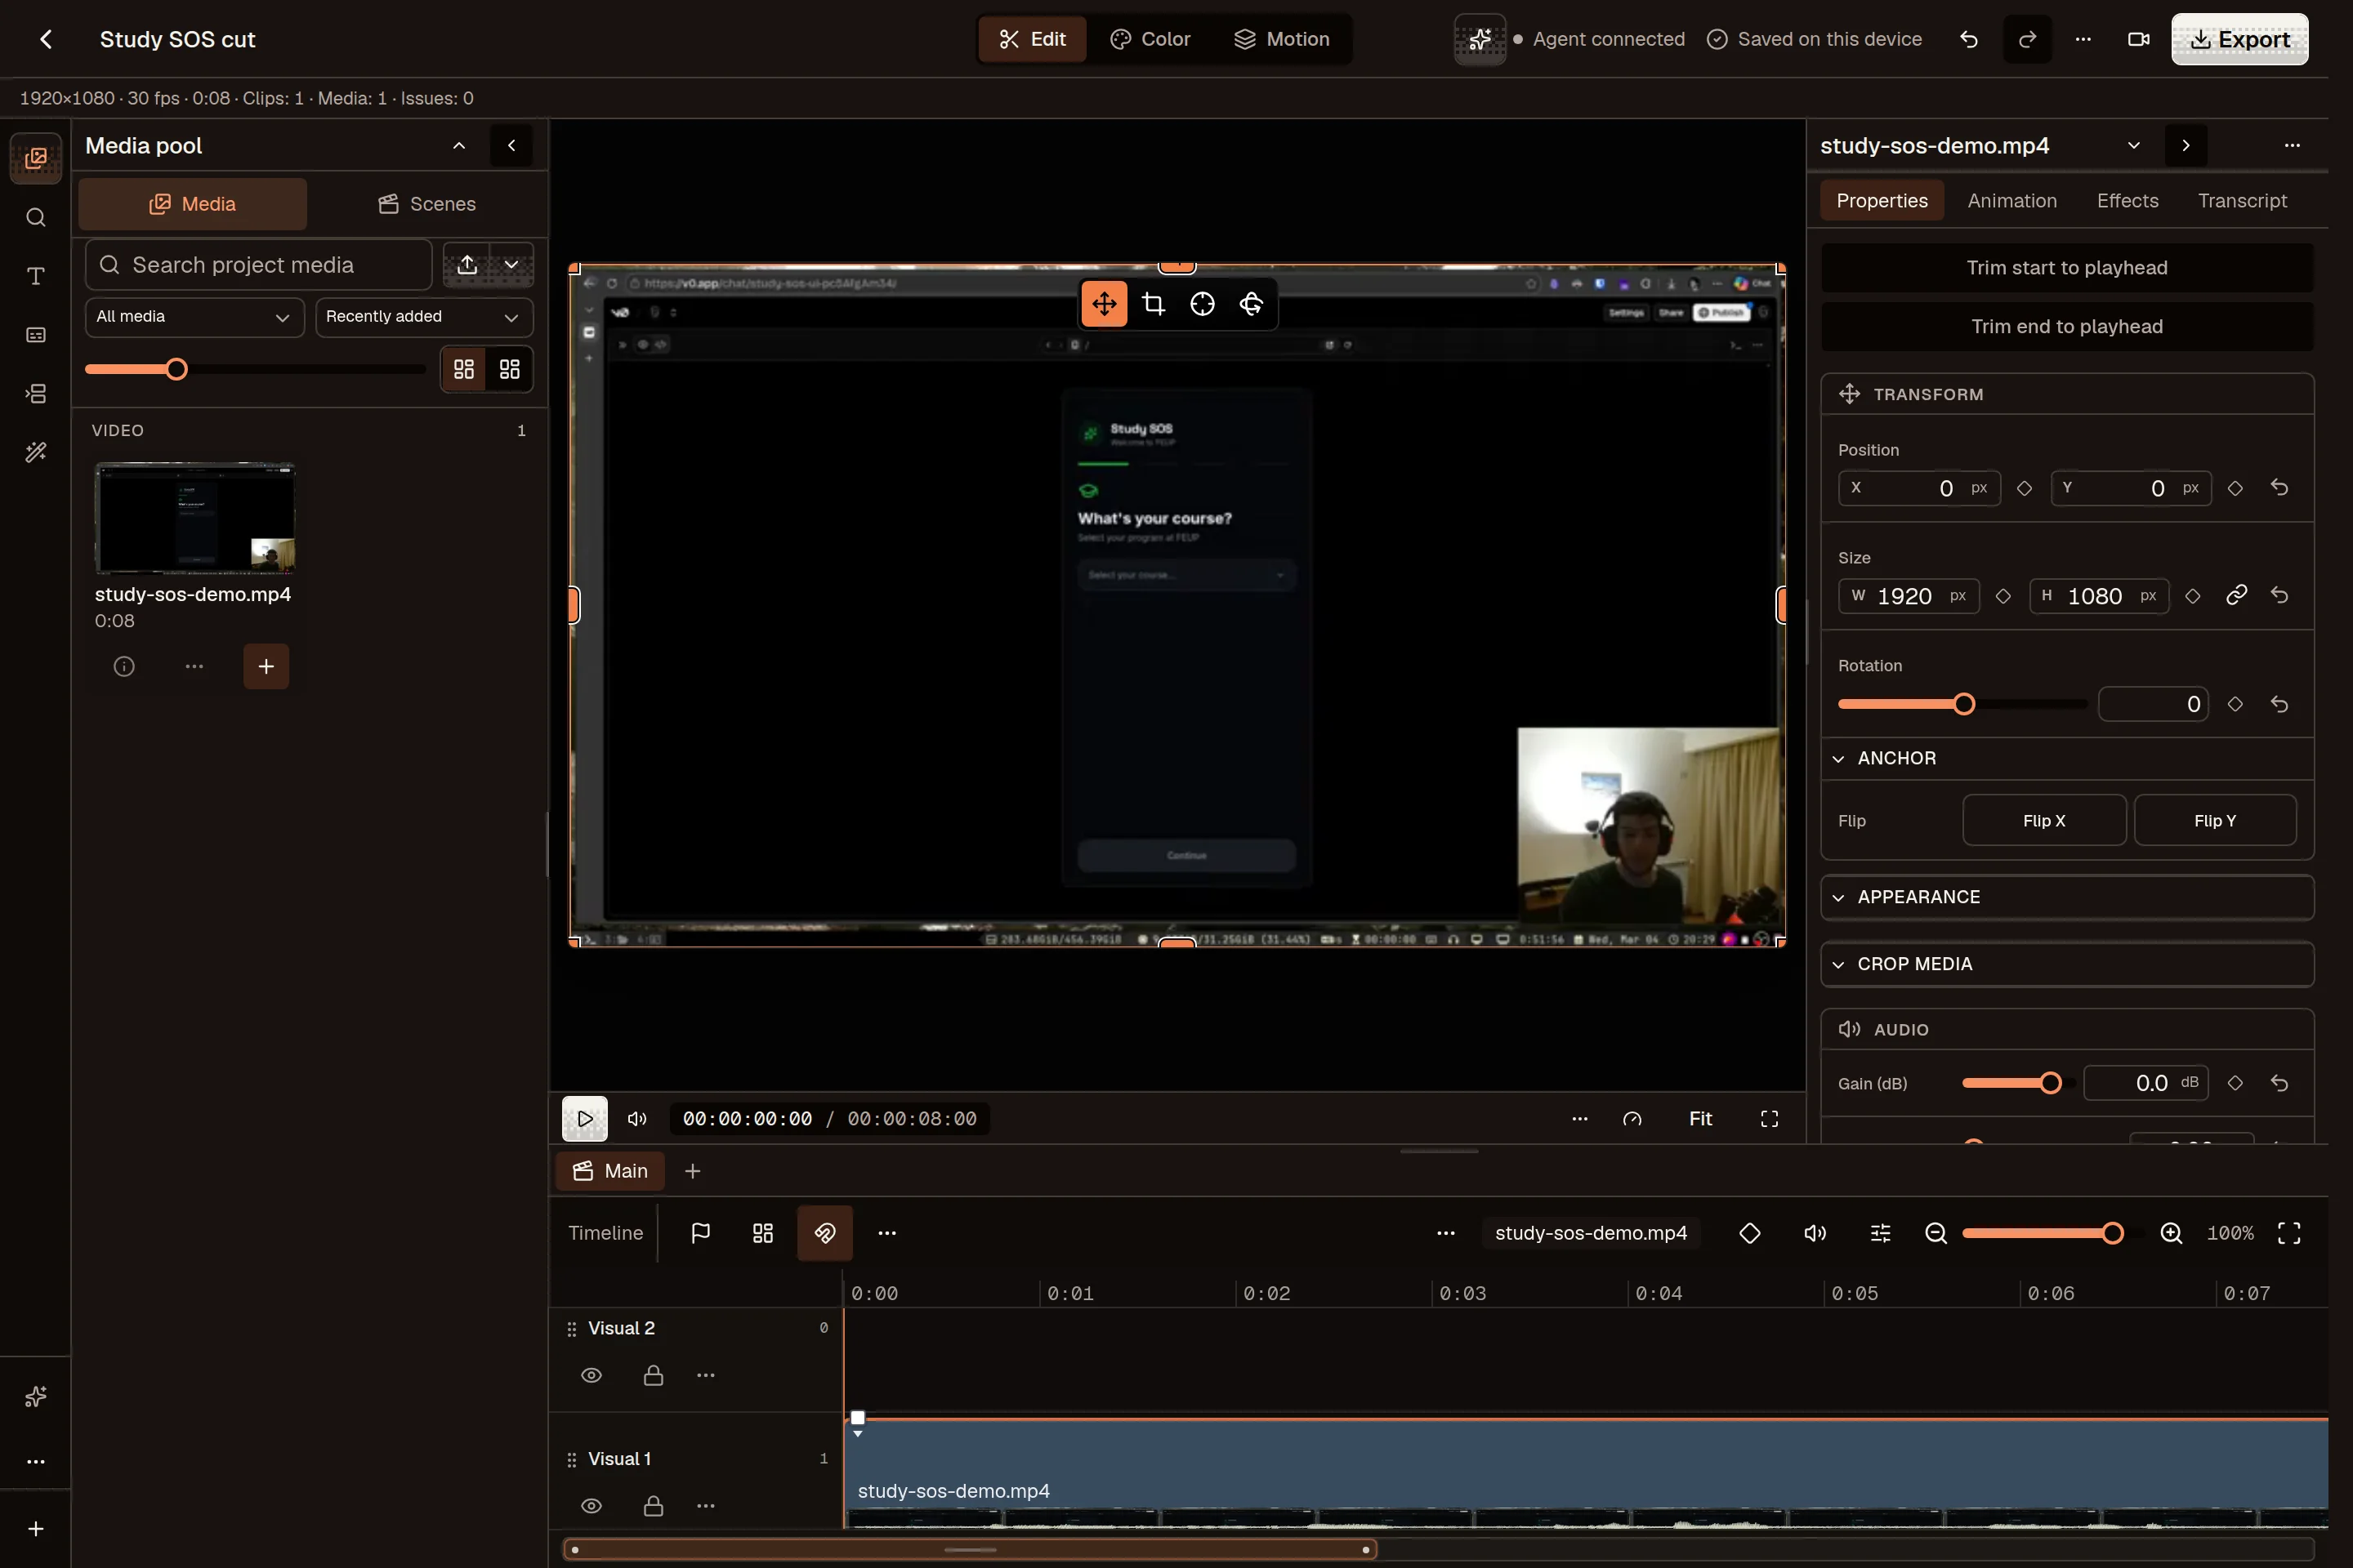The width and height of the screenshot is (2353, 1568).
Task: Lock the Visual 1 track
Action: tap(654, 1506)
